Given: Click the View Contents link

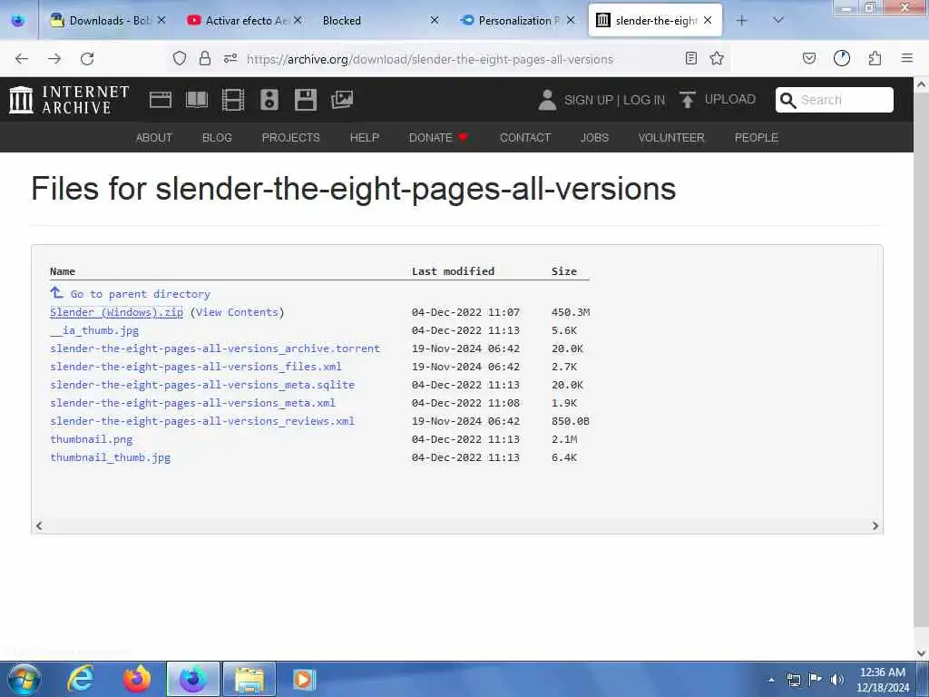Looking at the screenshot, I should (x=237, y=312).
